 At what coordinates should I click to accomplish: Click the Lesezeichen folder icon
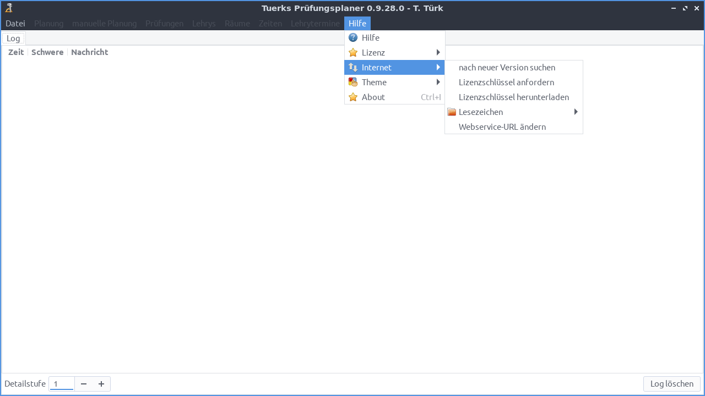(x=452, y=112)
